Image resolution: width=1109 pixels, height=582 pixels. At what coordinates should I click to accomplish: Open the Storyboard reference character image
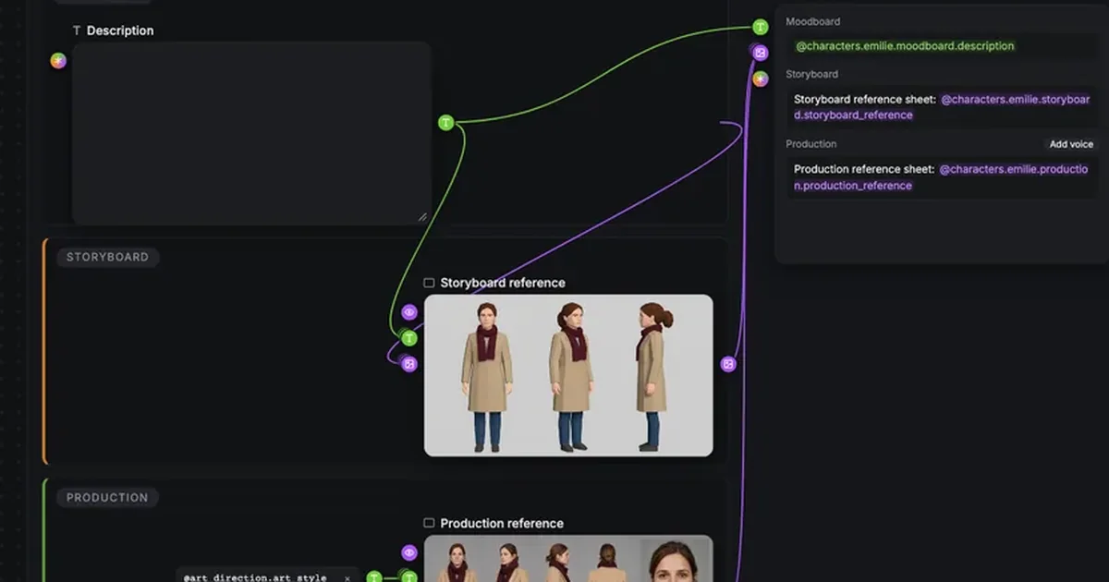tap(568, 375)
